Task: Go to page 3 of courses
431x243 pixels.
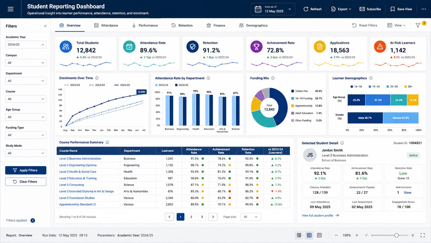Action: click(x=202, y=217)
